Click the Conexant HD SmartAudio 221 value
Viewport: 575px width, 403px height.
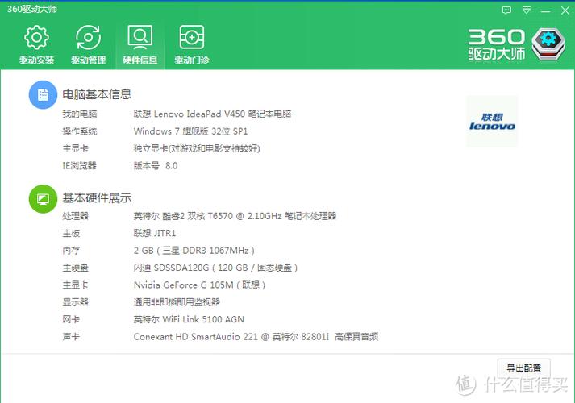click(x=256, y=337)
